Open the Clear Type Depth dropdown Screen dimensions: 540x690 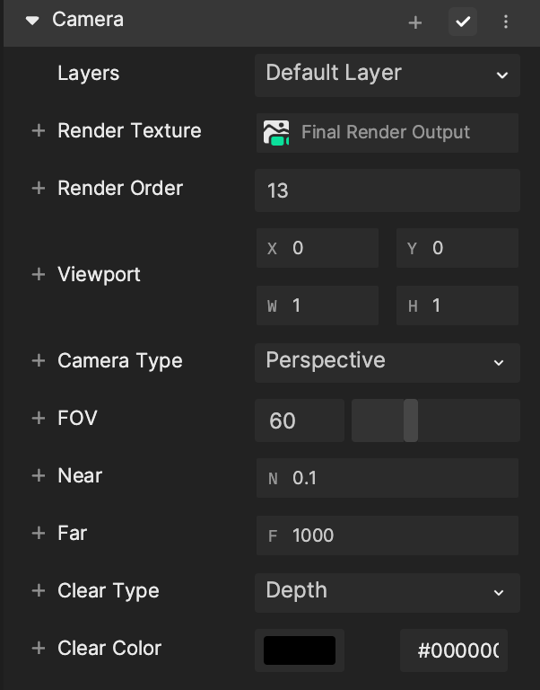click(x=388, y=593)
